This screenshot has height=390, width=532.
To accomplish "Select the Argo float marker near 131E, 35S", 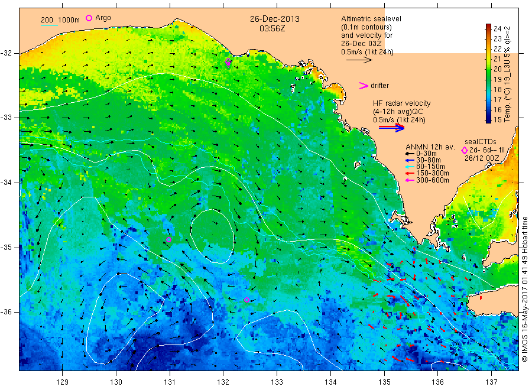I will 169,240.
